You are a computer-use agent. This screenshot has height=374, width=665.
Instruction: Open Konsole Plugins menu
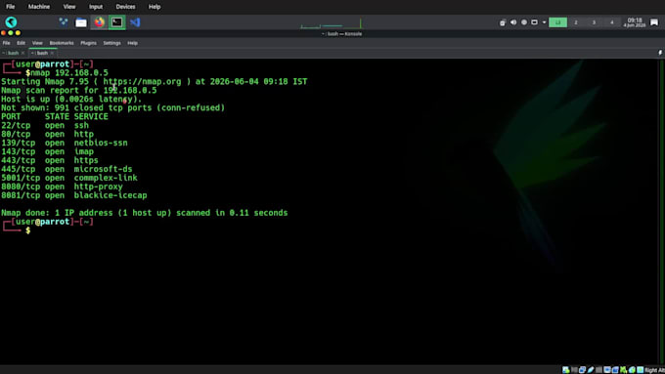pyautogui.click(x=89, y=43)
